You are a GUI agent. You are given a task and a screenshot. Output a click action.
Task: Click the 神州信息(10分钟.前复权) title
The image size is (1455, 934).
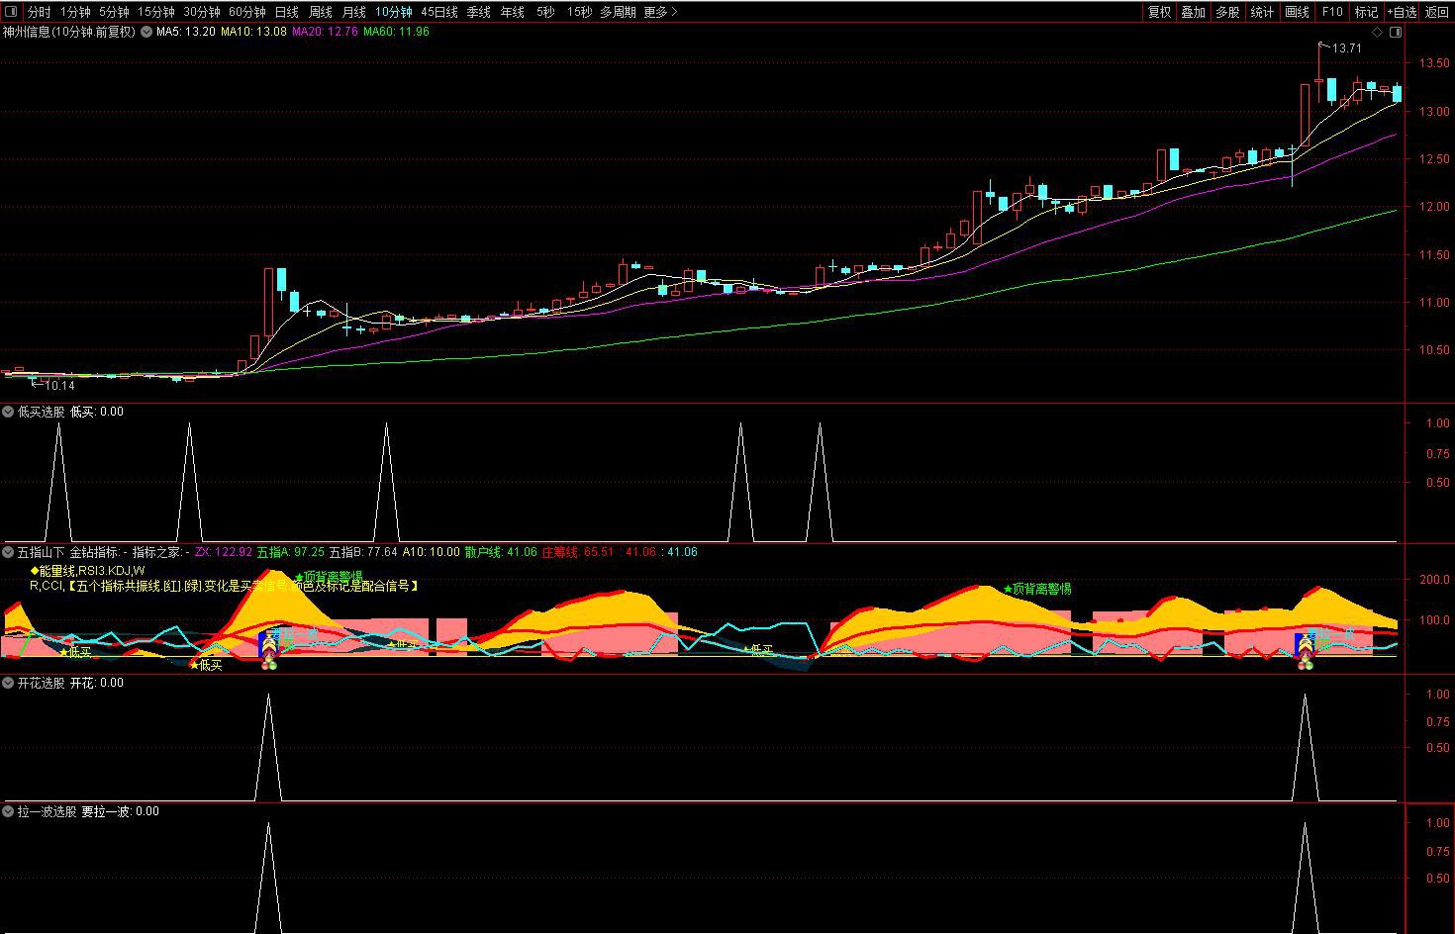(68, 32)
